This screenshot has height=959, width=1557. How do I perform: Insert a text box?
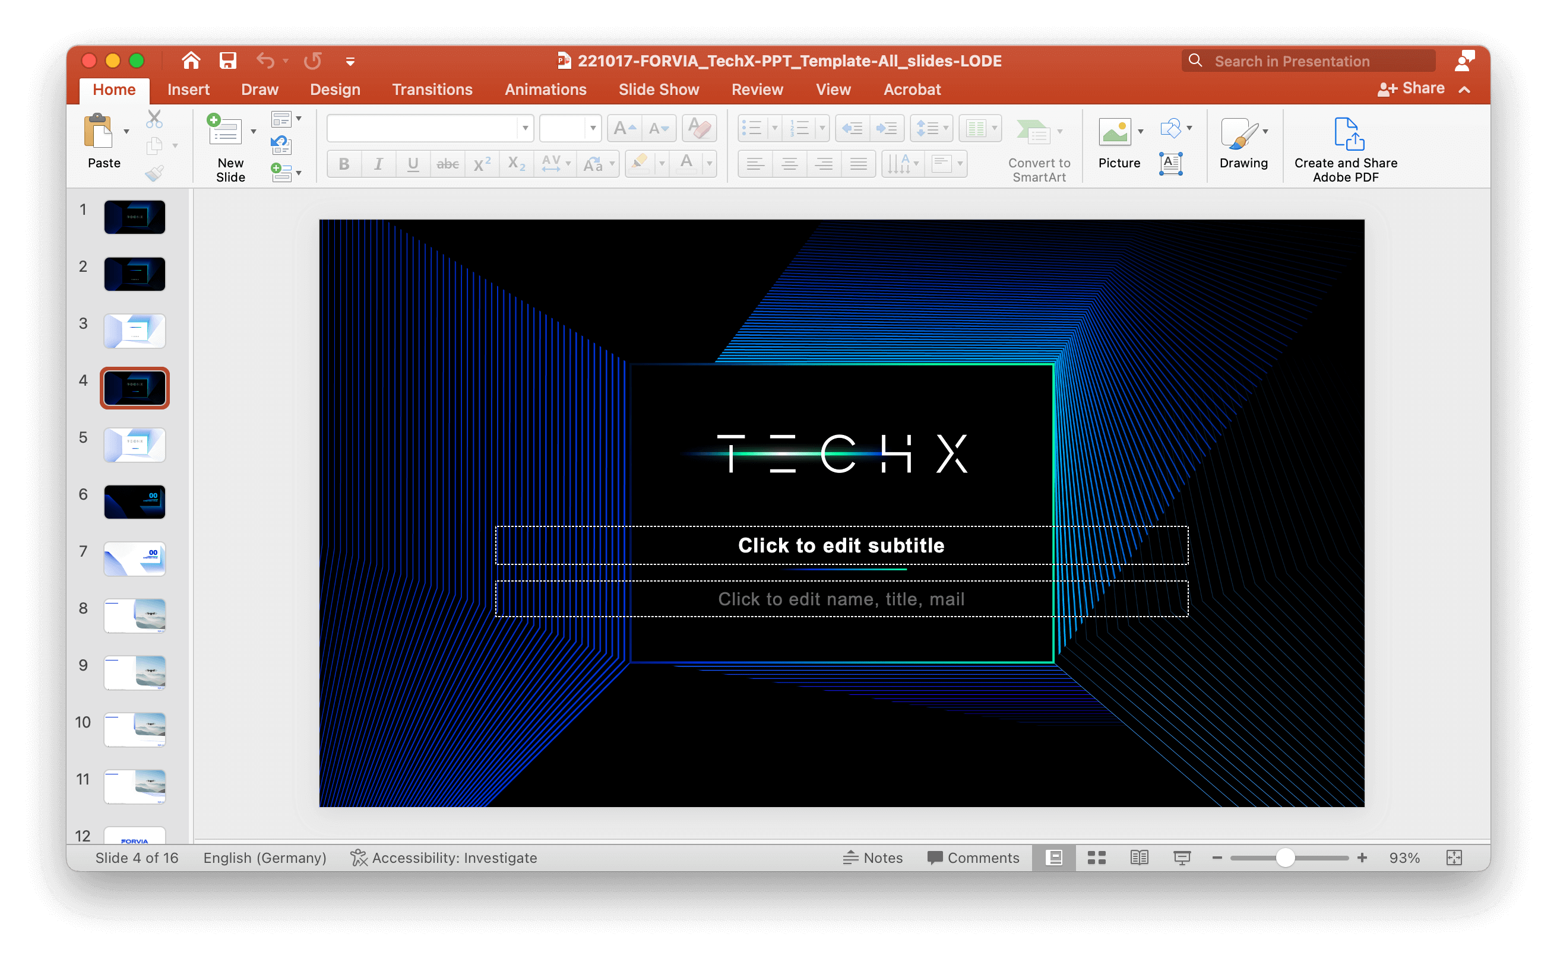point(1170,164)
